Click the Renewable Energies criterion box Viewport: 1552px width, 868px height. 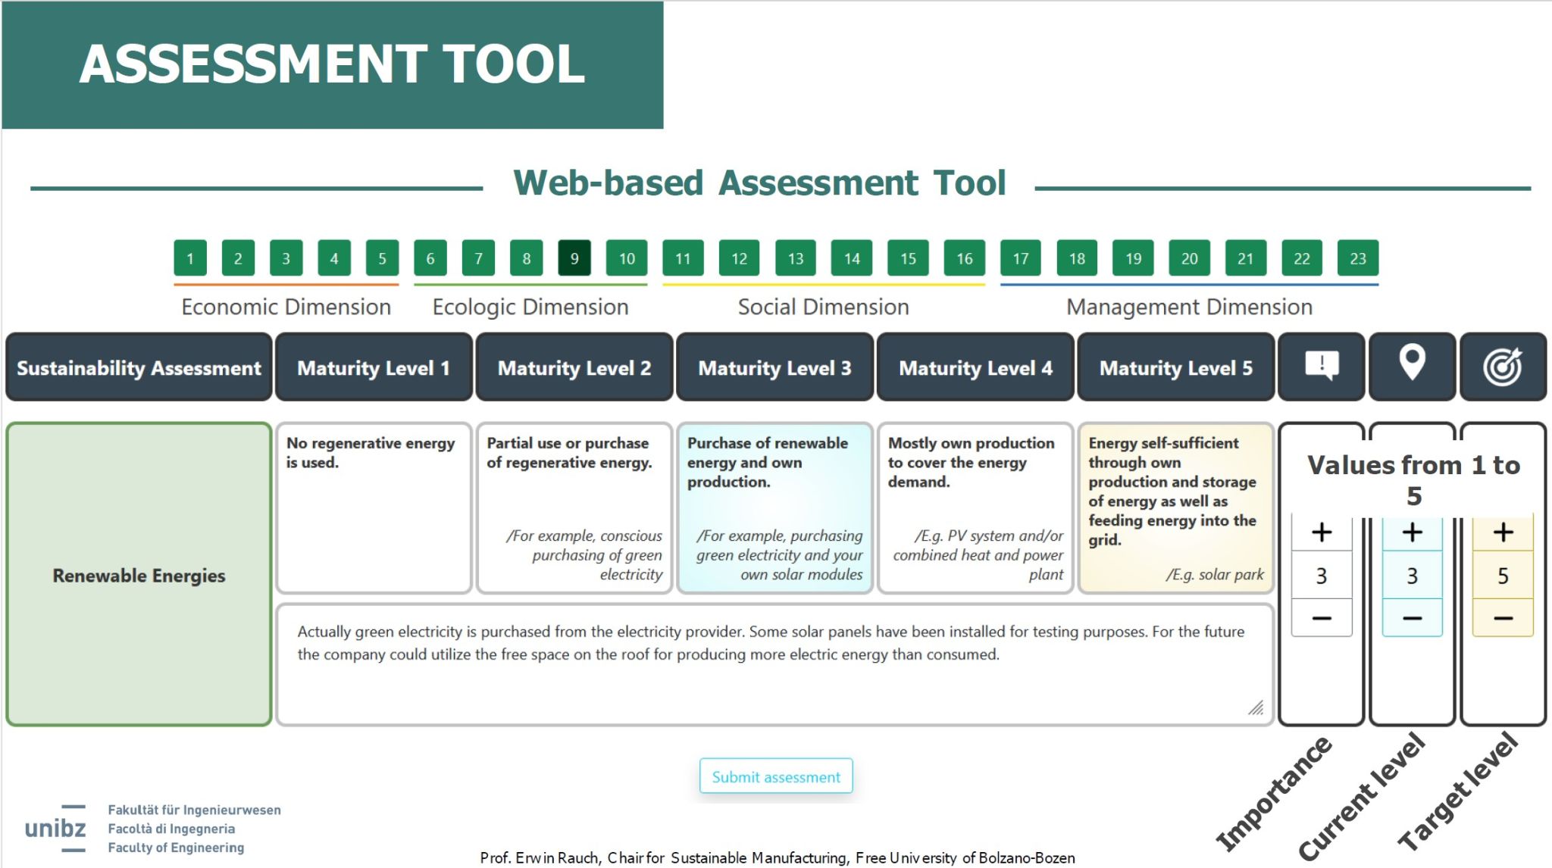pyautogui.click(x=139, y=575)
